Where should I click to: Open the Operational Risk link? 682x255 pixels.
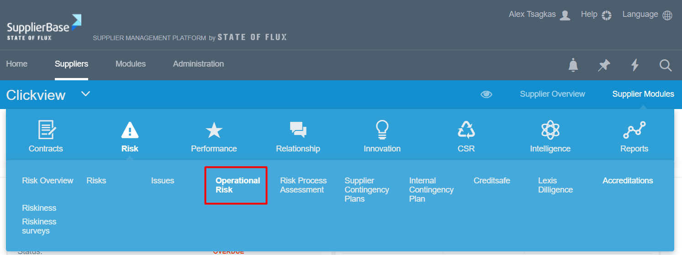coord(238,185)
